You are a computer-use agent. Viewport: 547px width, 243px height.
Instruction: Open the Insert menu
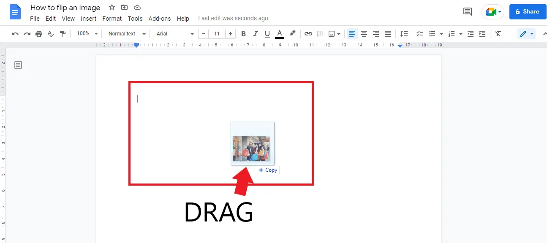pyautogui.click(x=89, y=18)
